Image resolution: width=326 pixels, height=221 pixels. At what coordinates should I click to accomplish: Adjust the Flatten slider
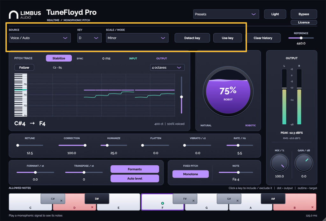155,145
